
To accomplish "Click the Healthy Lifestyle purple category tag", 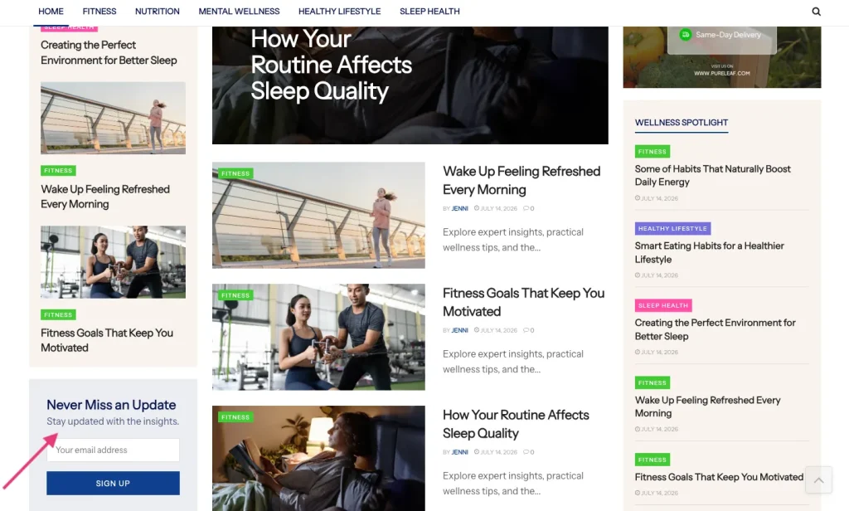I will pos(672,229).
